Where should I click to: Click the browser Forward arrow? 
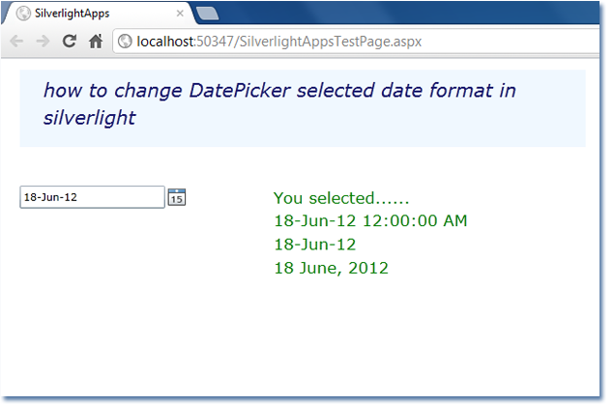coord(43,42)
